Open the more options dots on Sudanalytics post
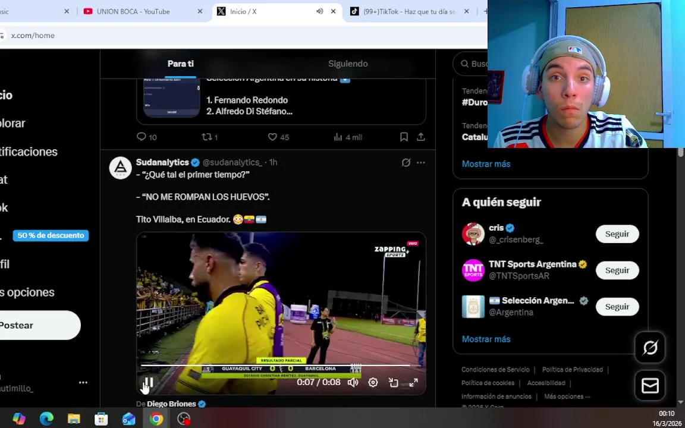Image resolution: width=685 pixels, height=428 pixels. pyautogui.click(x=421, y=162)
